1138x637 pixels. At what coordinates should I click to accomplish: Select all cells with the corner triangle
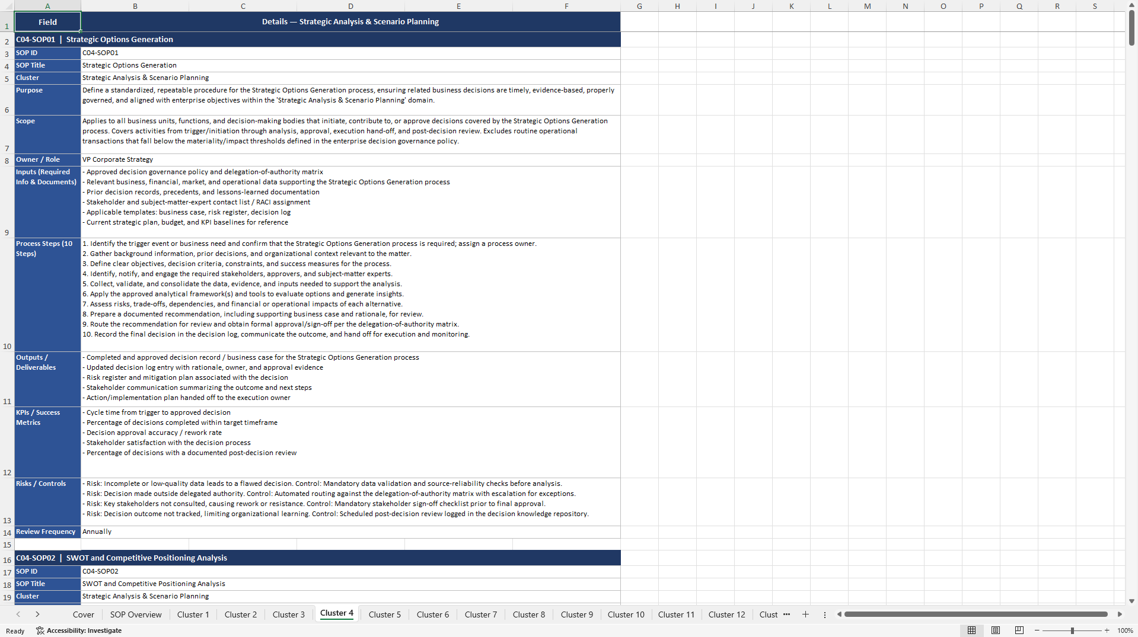click(x=7, y=6)
